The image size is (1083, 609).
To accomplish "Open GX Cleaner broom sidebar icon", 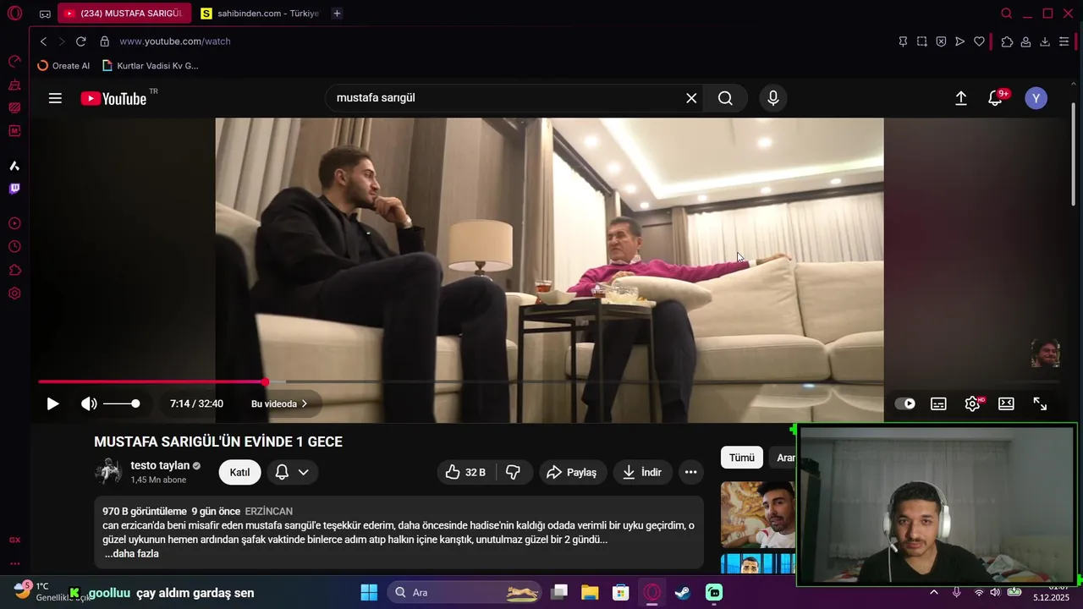I will pyautogui.click(x=14, y=85).
